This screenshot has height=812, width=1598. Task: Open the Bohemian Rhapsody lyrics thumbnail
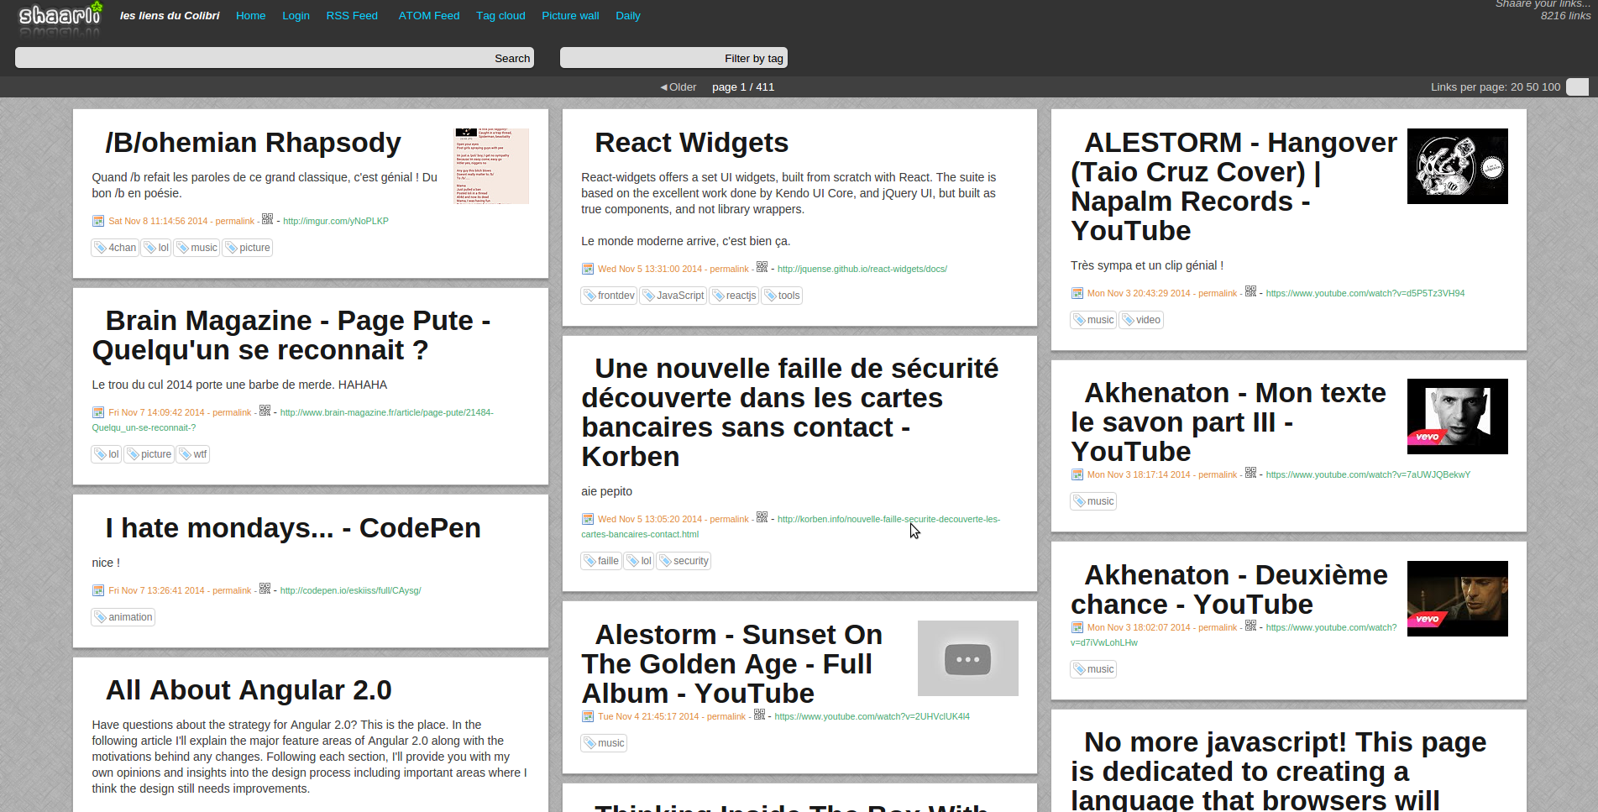click(491, 166)
